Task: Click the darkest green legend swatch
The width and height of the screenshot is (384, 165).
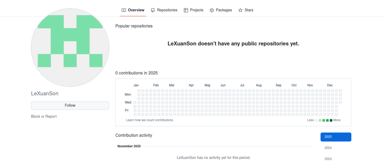Action: [331, 120]
